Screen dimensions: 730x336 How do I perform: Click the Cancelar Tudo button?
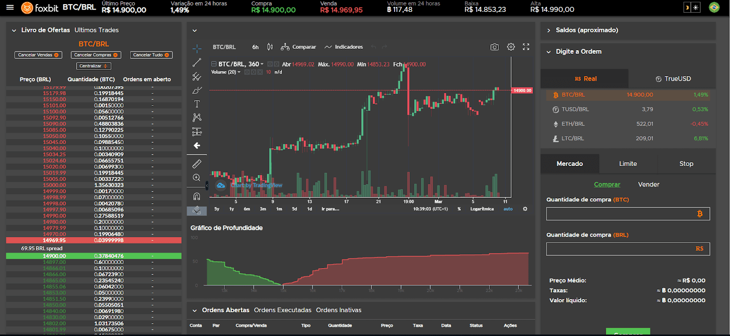151,55
